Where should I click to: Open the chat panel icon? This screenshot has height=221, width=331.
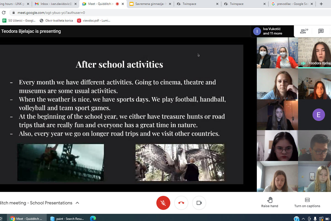click(x=321, y=31)
